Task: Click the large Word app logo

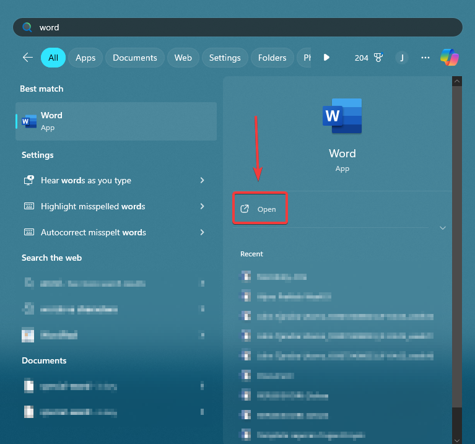Action: click(x=342, y=116)
